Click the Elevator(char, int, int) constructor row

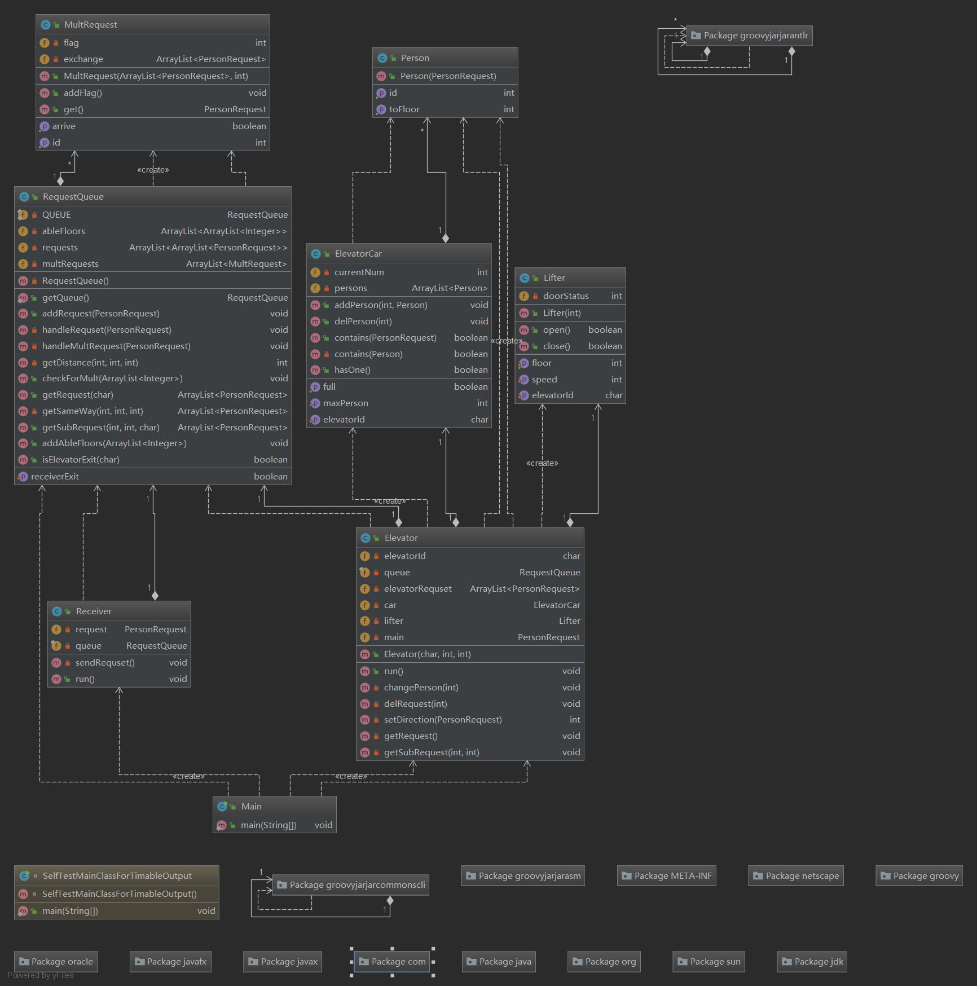click(470, 654)
